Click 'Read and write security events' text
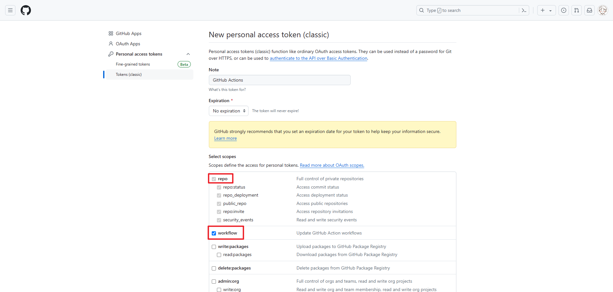Image resolution: width=613 pixels, height=292 pixels. coord(326,220)
